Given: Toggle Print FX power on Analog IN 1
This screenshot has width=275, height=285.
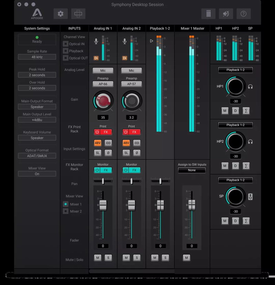Looking at the screenshot, I should [x=97, y=132].
